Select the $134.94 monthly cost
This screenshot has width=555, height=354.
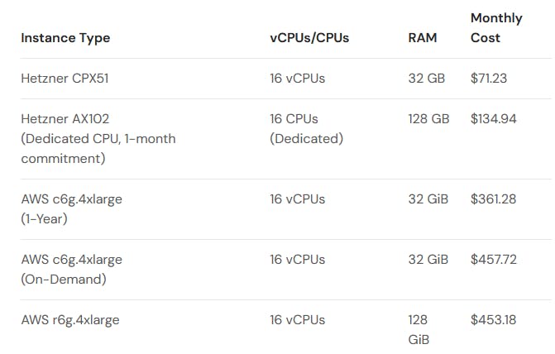click(x=493, y=119)
